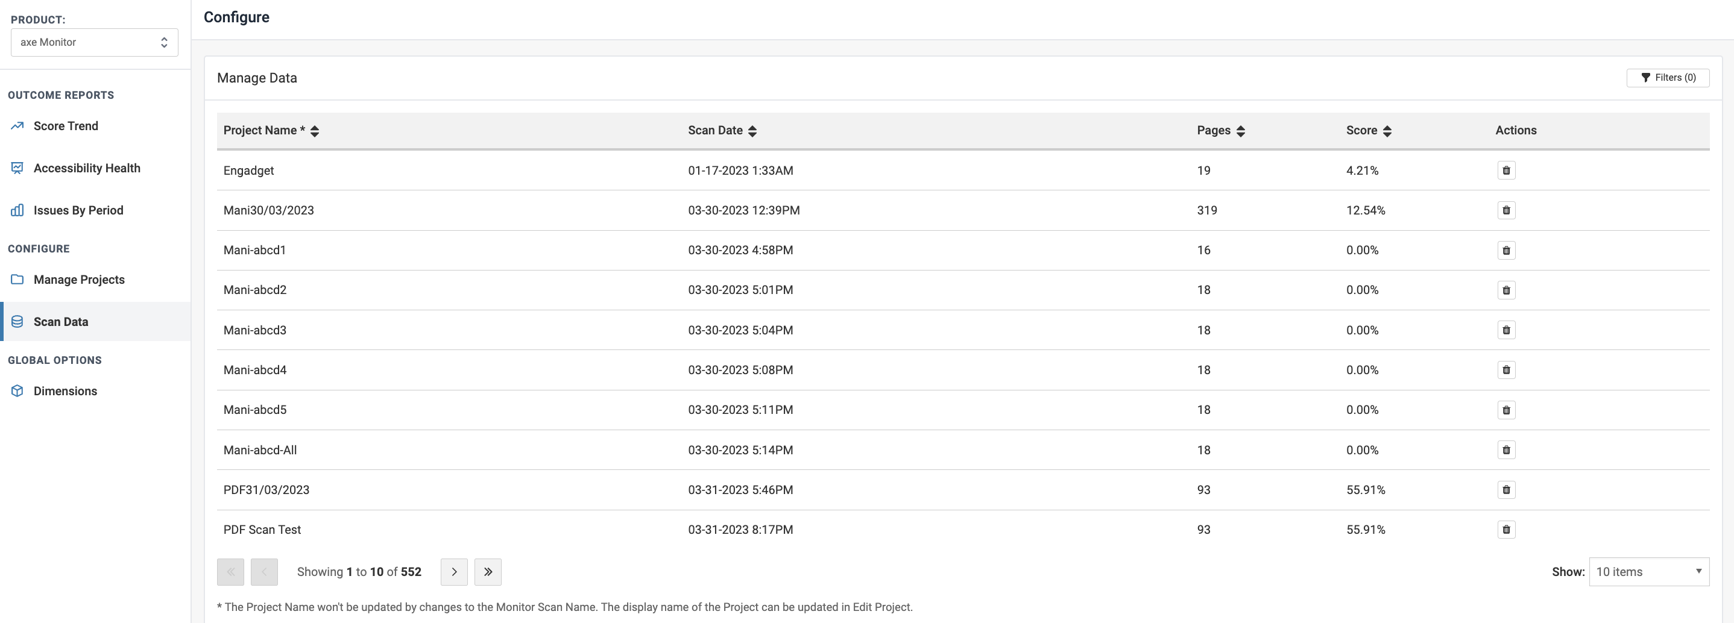Open the Filters (0) panel
The height and width of the screenshot is (623, 1734).
(x=1667, y=78)
